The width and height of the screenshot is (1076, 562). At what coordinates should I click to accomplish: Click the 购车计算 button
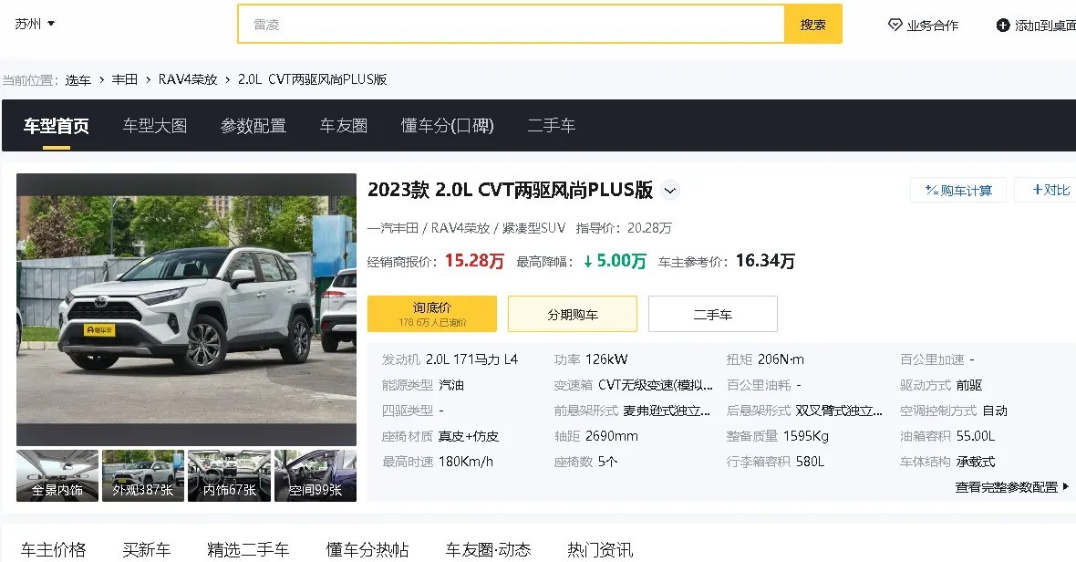958,190
